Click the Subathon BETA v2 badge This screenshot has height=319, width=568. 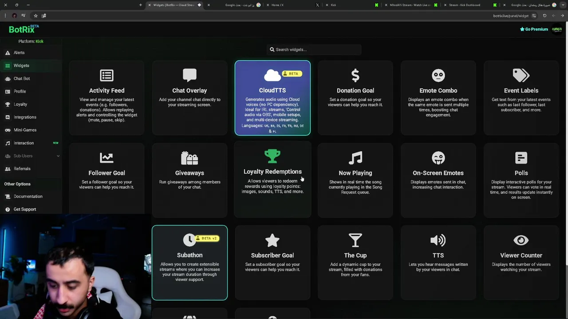[207, 238]
